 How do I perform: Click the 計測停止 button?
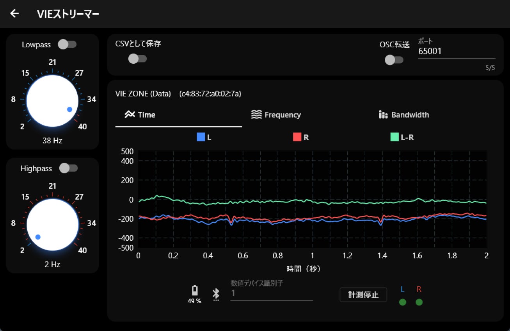pyautogui.click(x=363, y=295)
